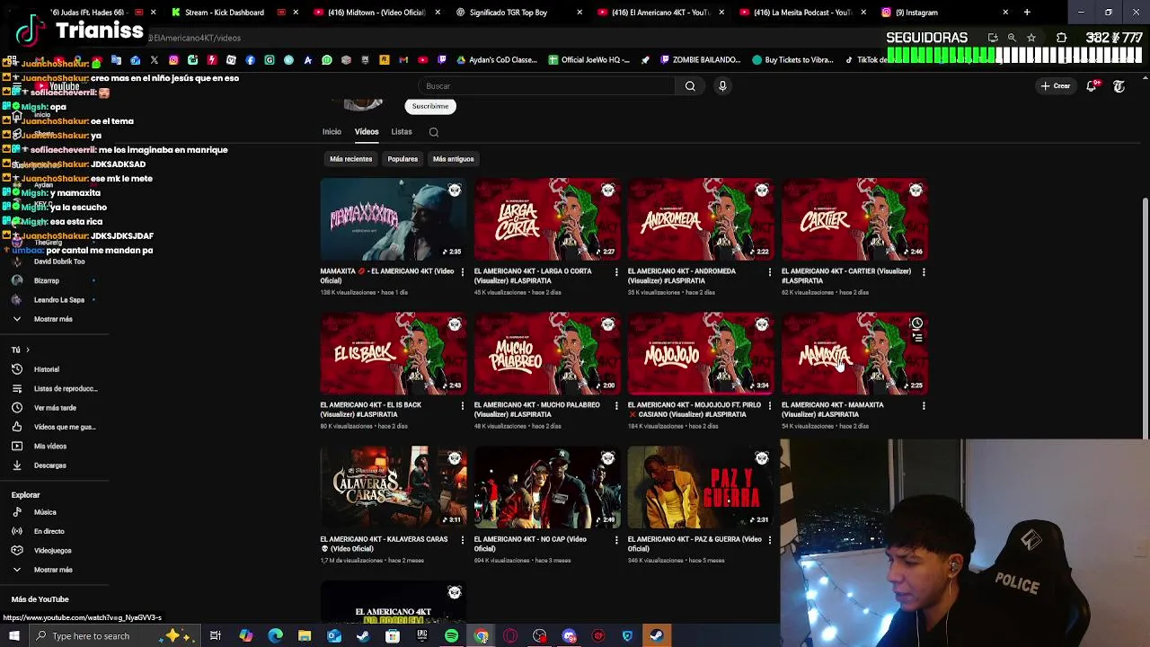Open more options for KALAVERAS CARAS video
This screenshot has width=1150, height=647.
(x=463, y=540)
